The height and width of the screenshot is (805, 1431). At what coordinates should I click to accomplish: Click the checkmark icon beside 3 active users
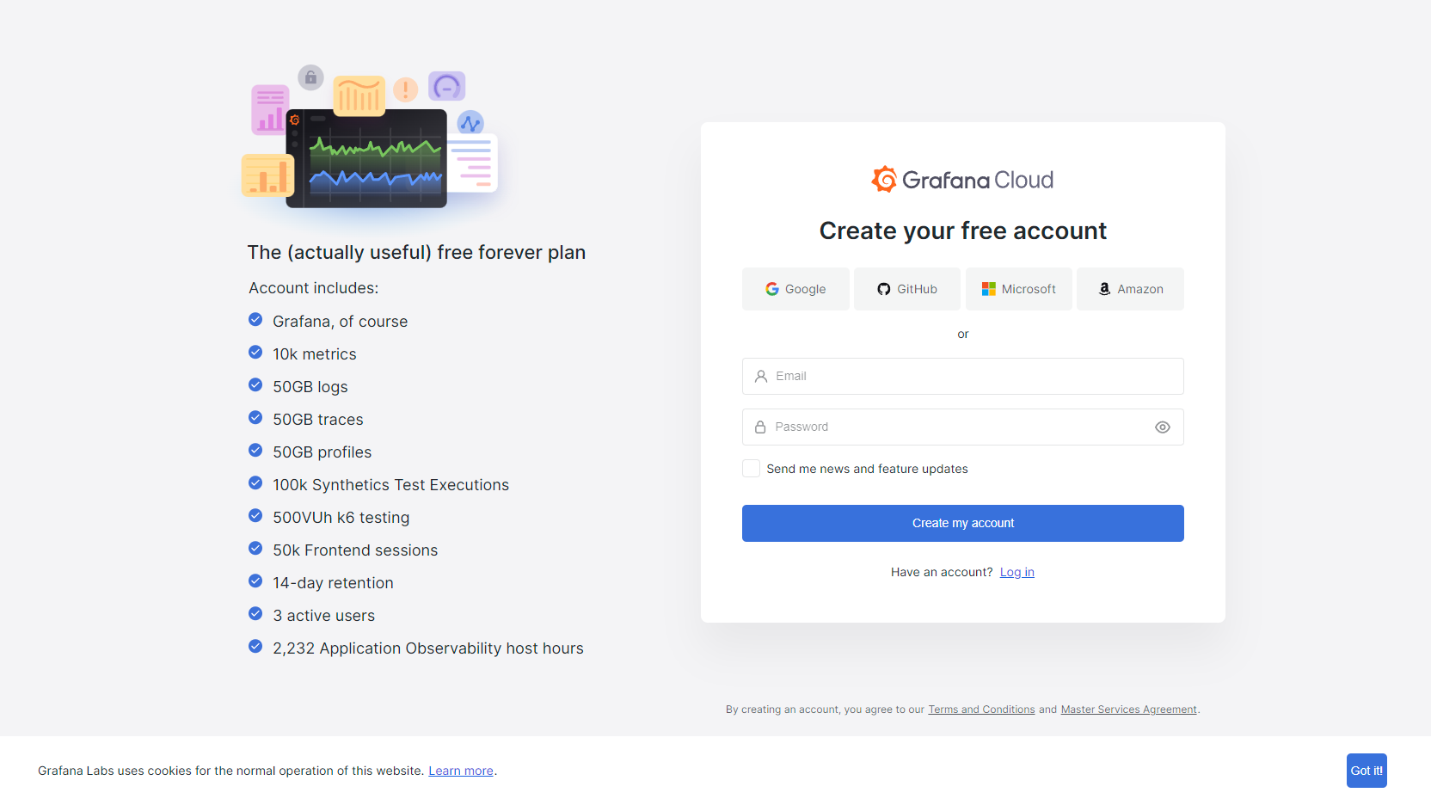coord(255,614)
